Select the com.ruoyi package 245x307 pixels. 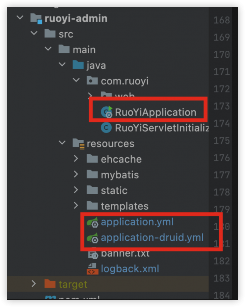click(125, 81)
